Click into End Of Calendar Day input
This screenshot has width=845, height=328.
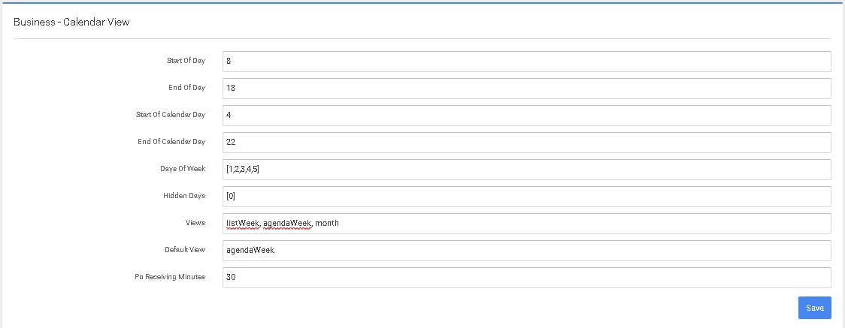point(526,143)
